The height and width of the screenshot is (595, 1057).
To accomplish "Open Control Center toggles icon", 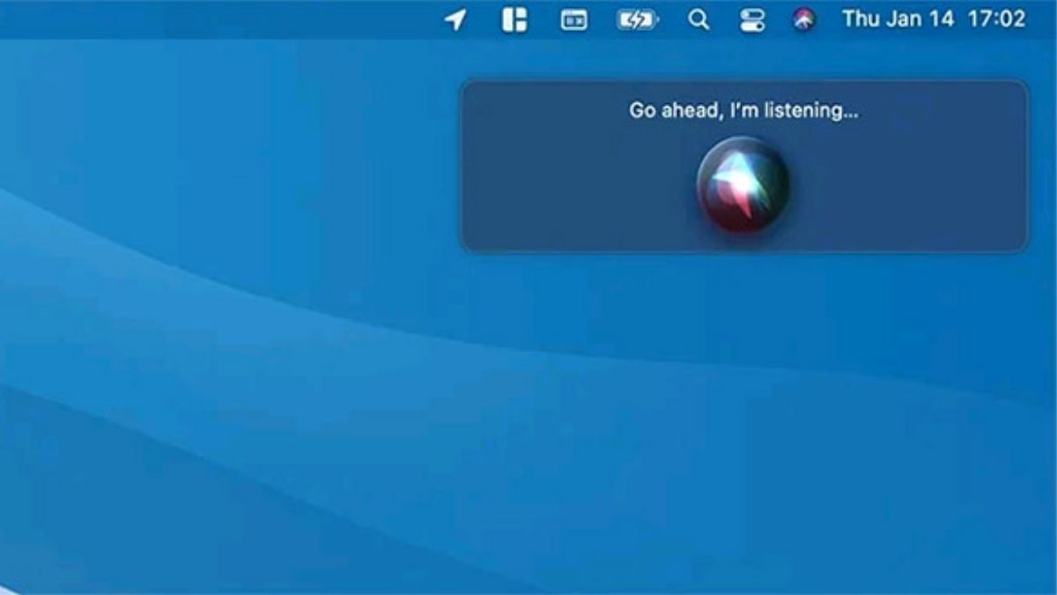I will [752, 20].
